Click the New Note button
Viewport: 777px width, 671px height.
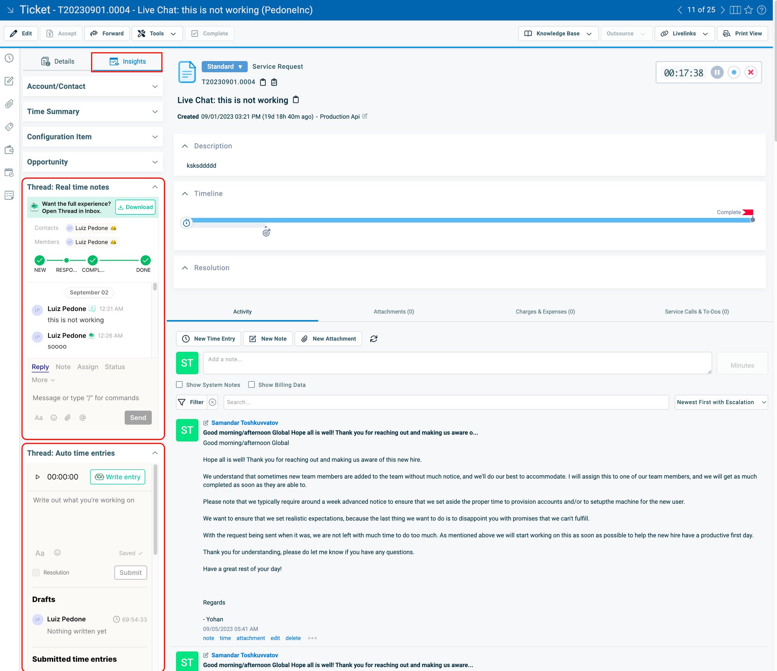click(x=268, y=339)
